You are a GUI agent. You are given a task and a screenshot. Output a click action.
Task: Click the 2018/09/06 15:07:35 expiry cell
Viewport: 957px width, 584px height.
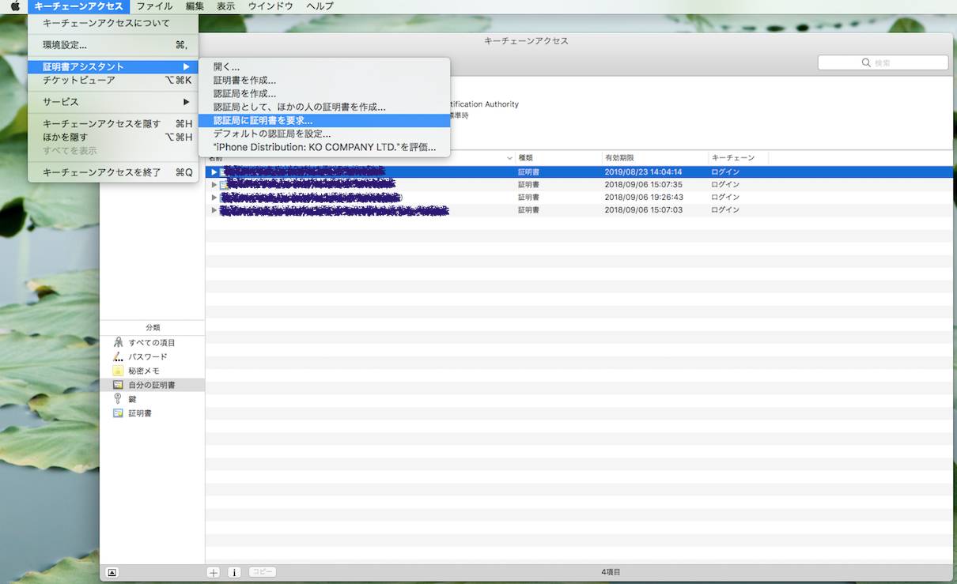(643, 185)
